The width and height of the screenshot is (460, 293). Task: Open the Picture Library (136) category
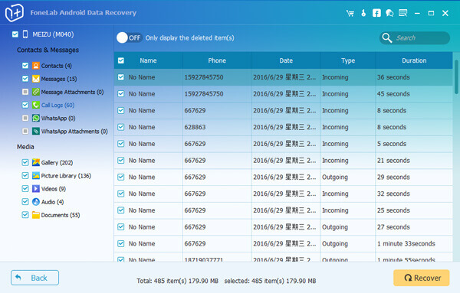click(x=66, y=176)
